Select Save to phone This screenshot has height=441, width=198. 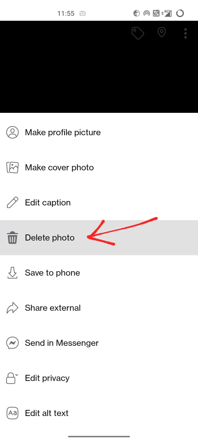click(99, 273)
